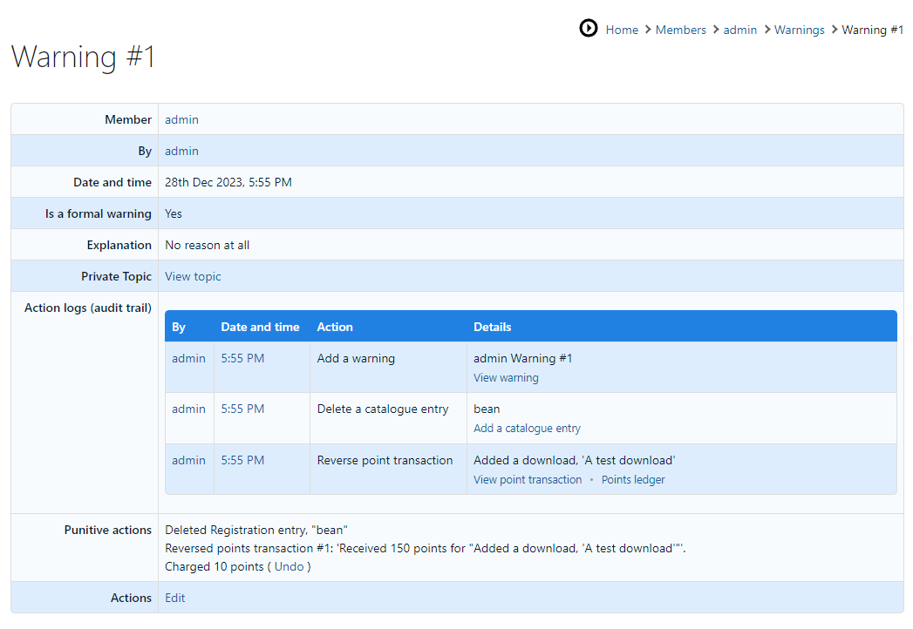This screenshot has width=913, height=629.
Task: Undo the charged 10 points
Action: click(289, 567)
